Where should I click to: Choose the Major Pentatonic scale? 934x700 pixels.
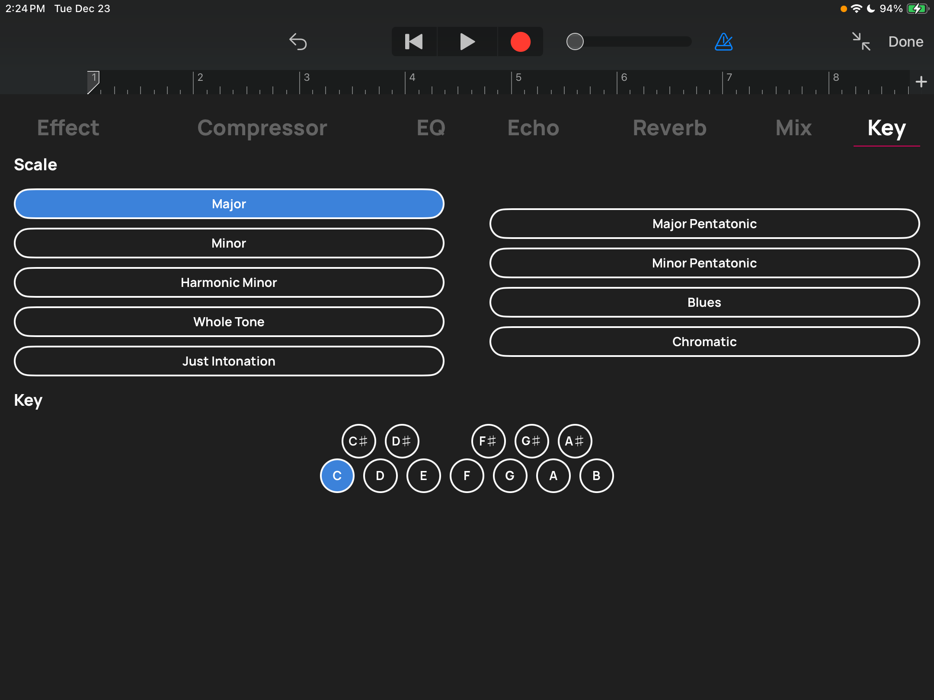click(704, 224)
